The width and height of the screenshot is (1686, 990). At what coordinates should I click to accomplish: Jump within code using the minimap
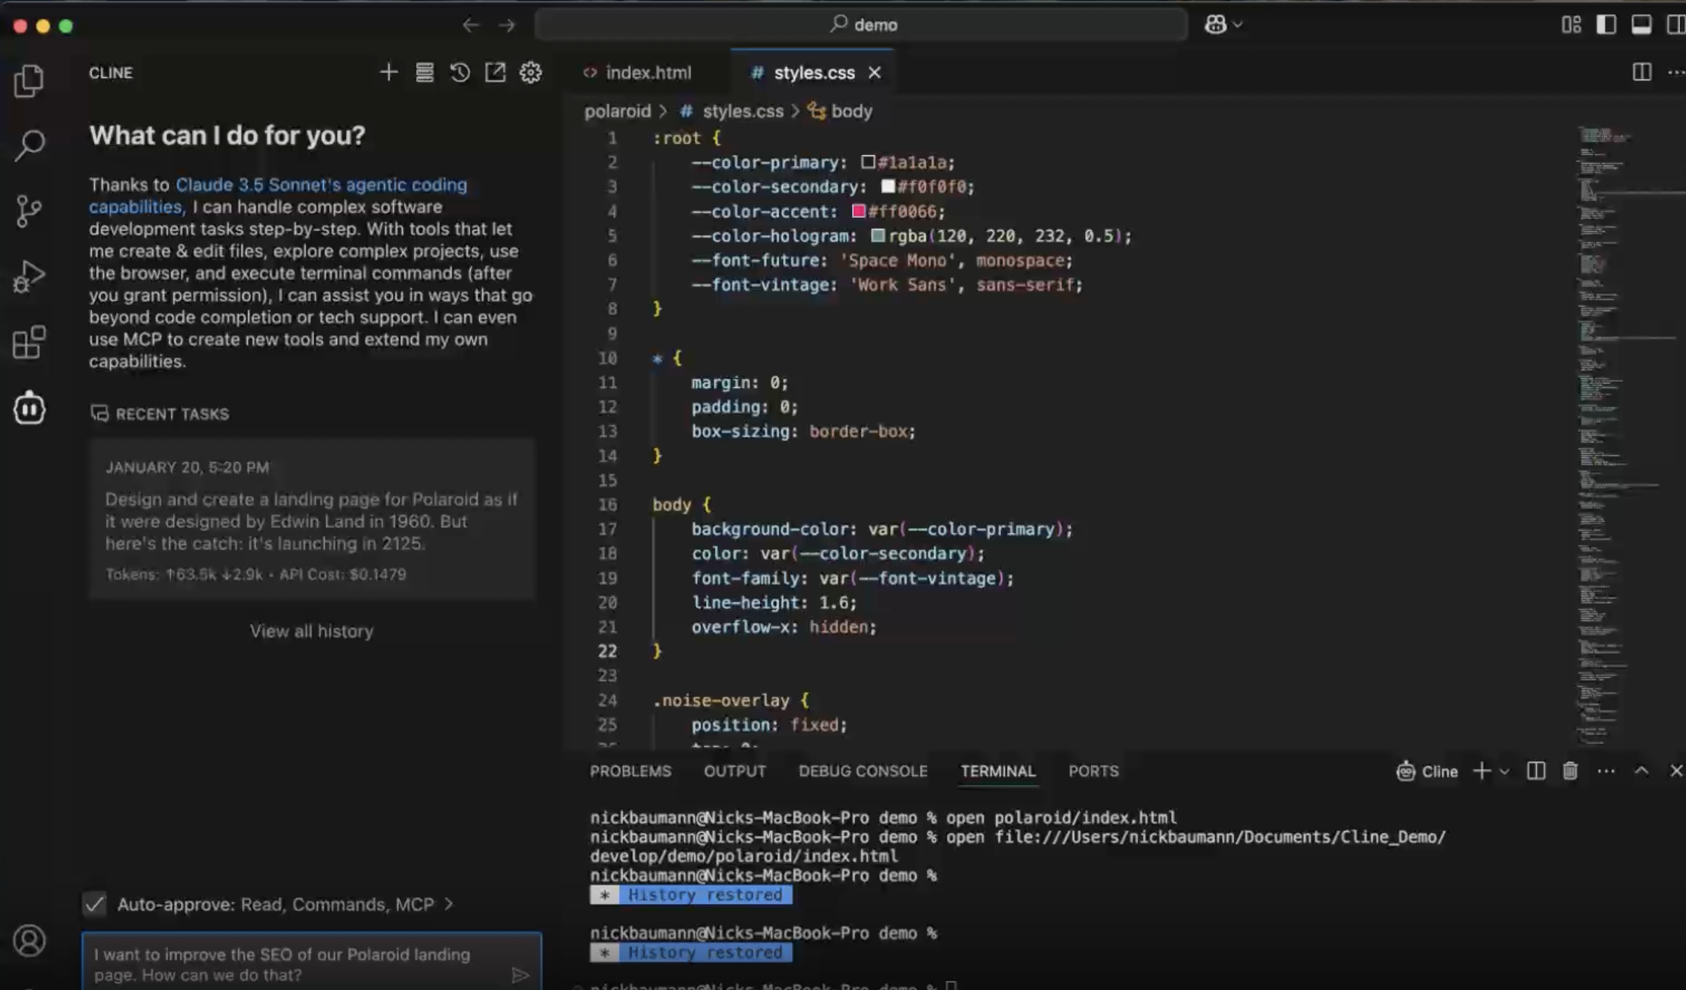click(x=1619, y=434)
